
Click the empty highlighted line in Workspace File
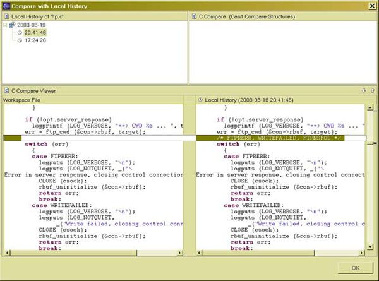pyautogui.click(x=100, y=138)
